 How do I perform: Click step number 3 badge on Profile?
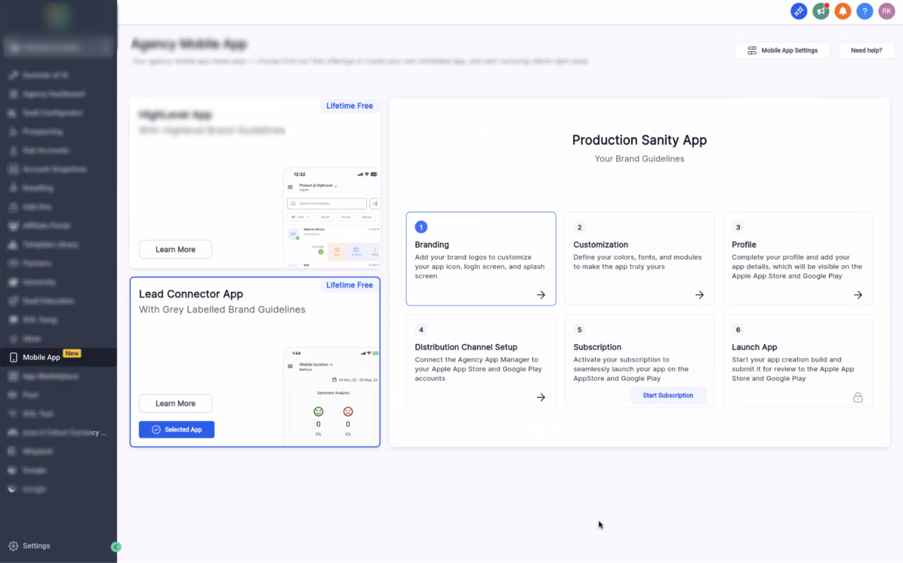pos(738,227)
